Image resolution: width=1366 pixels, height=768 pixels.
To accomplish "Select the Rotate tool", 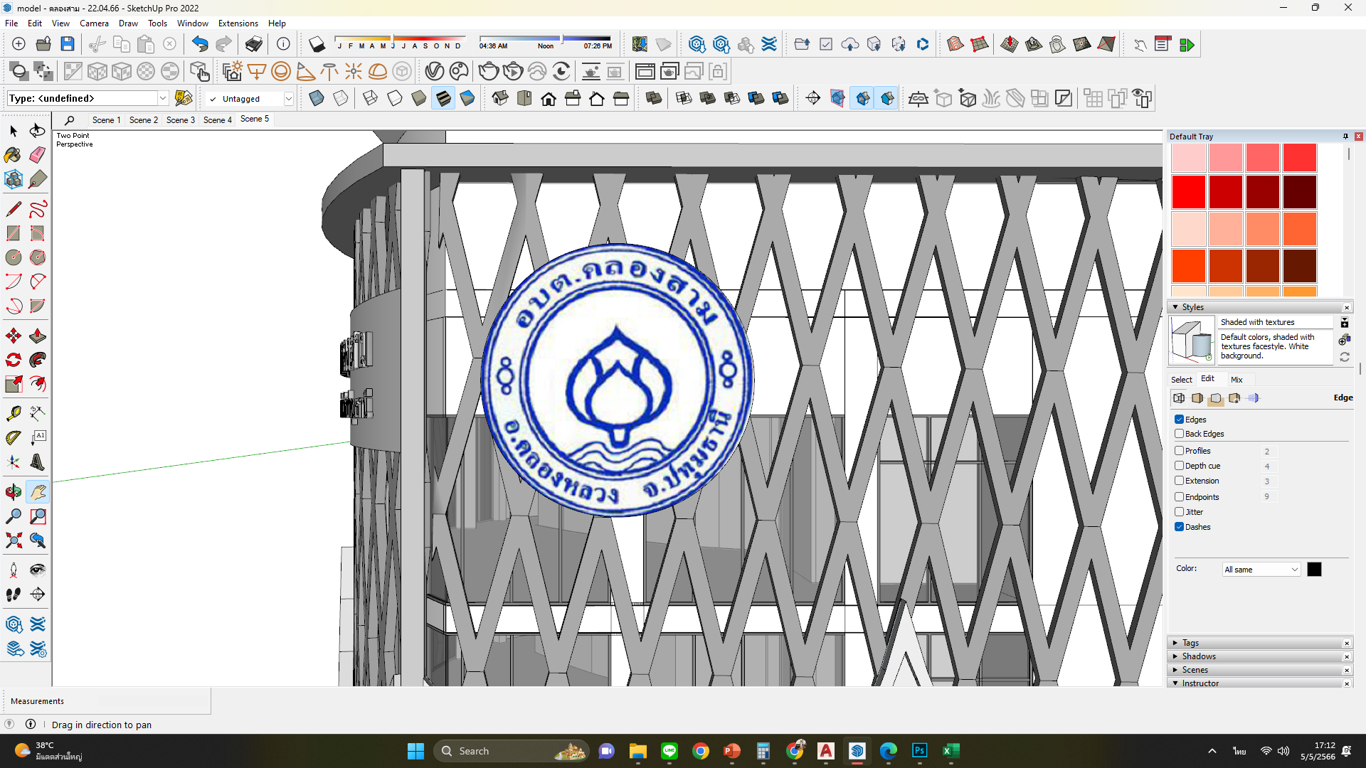I will [x=13, y=360].
